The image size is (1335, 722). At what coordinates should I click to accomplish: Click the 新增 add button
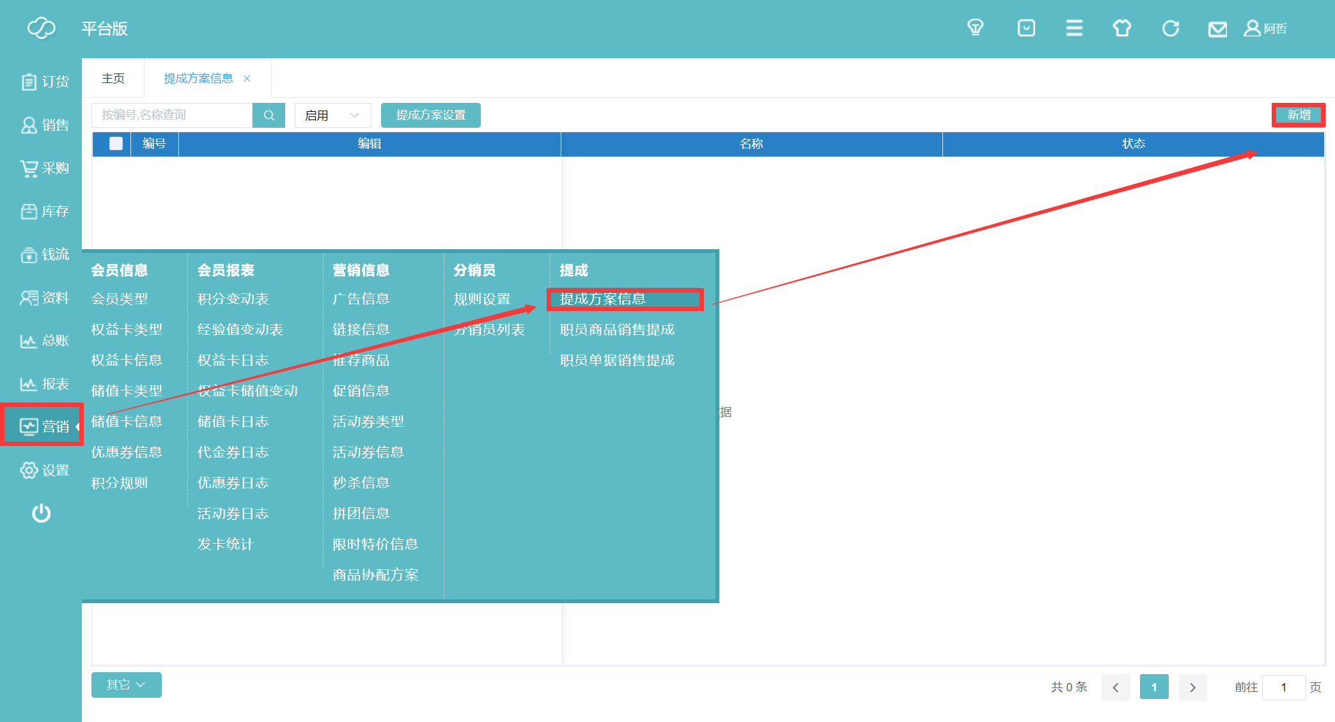coord(1298,115)
